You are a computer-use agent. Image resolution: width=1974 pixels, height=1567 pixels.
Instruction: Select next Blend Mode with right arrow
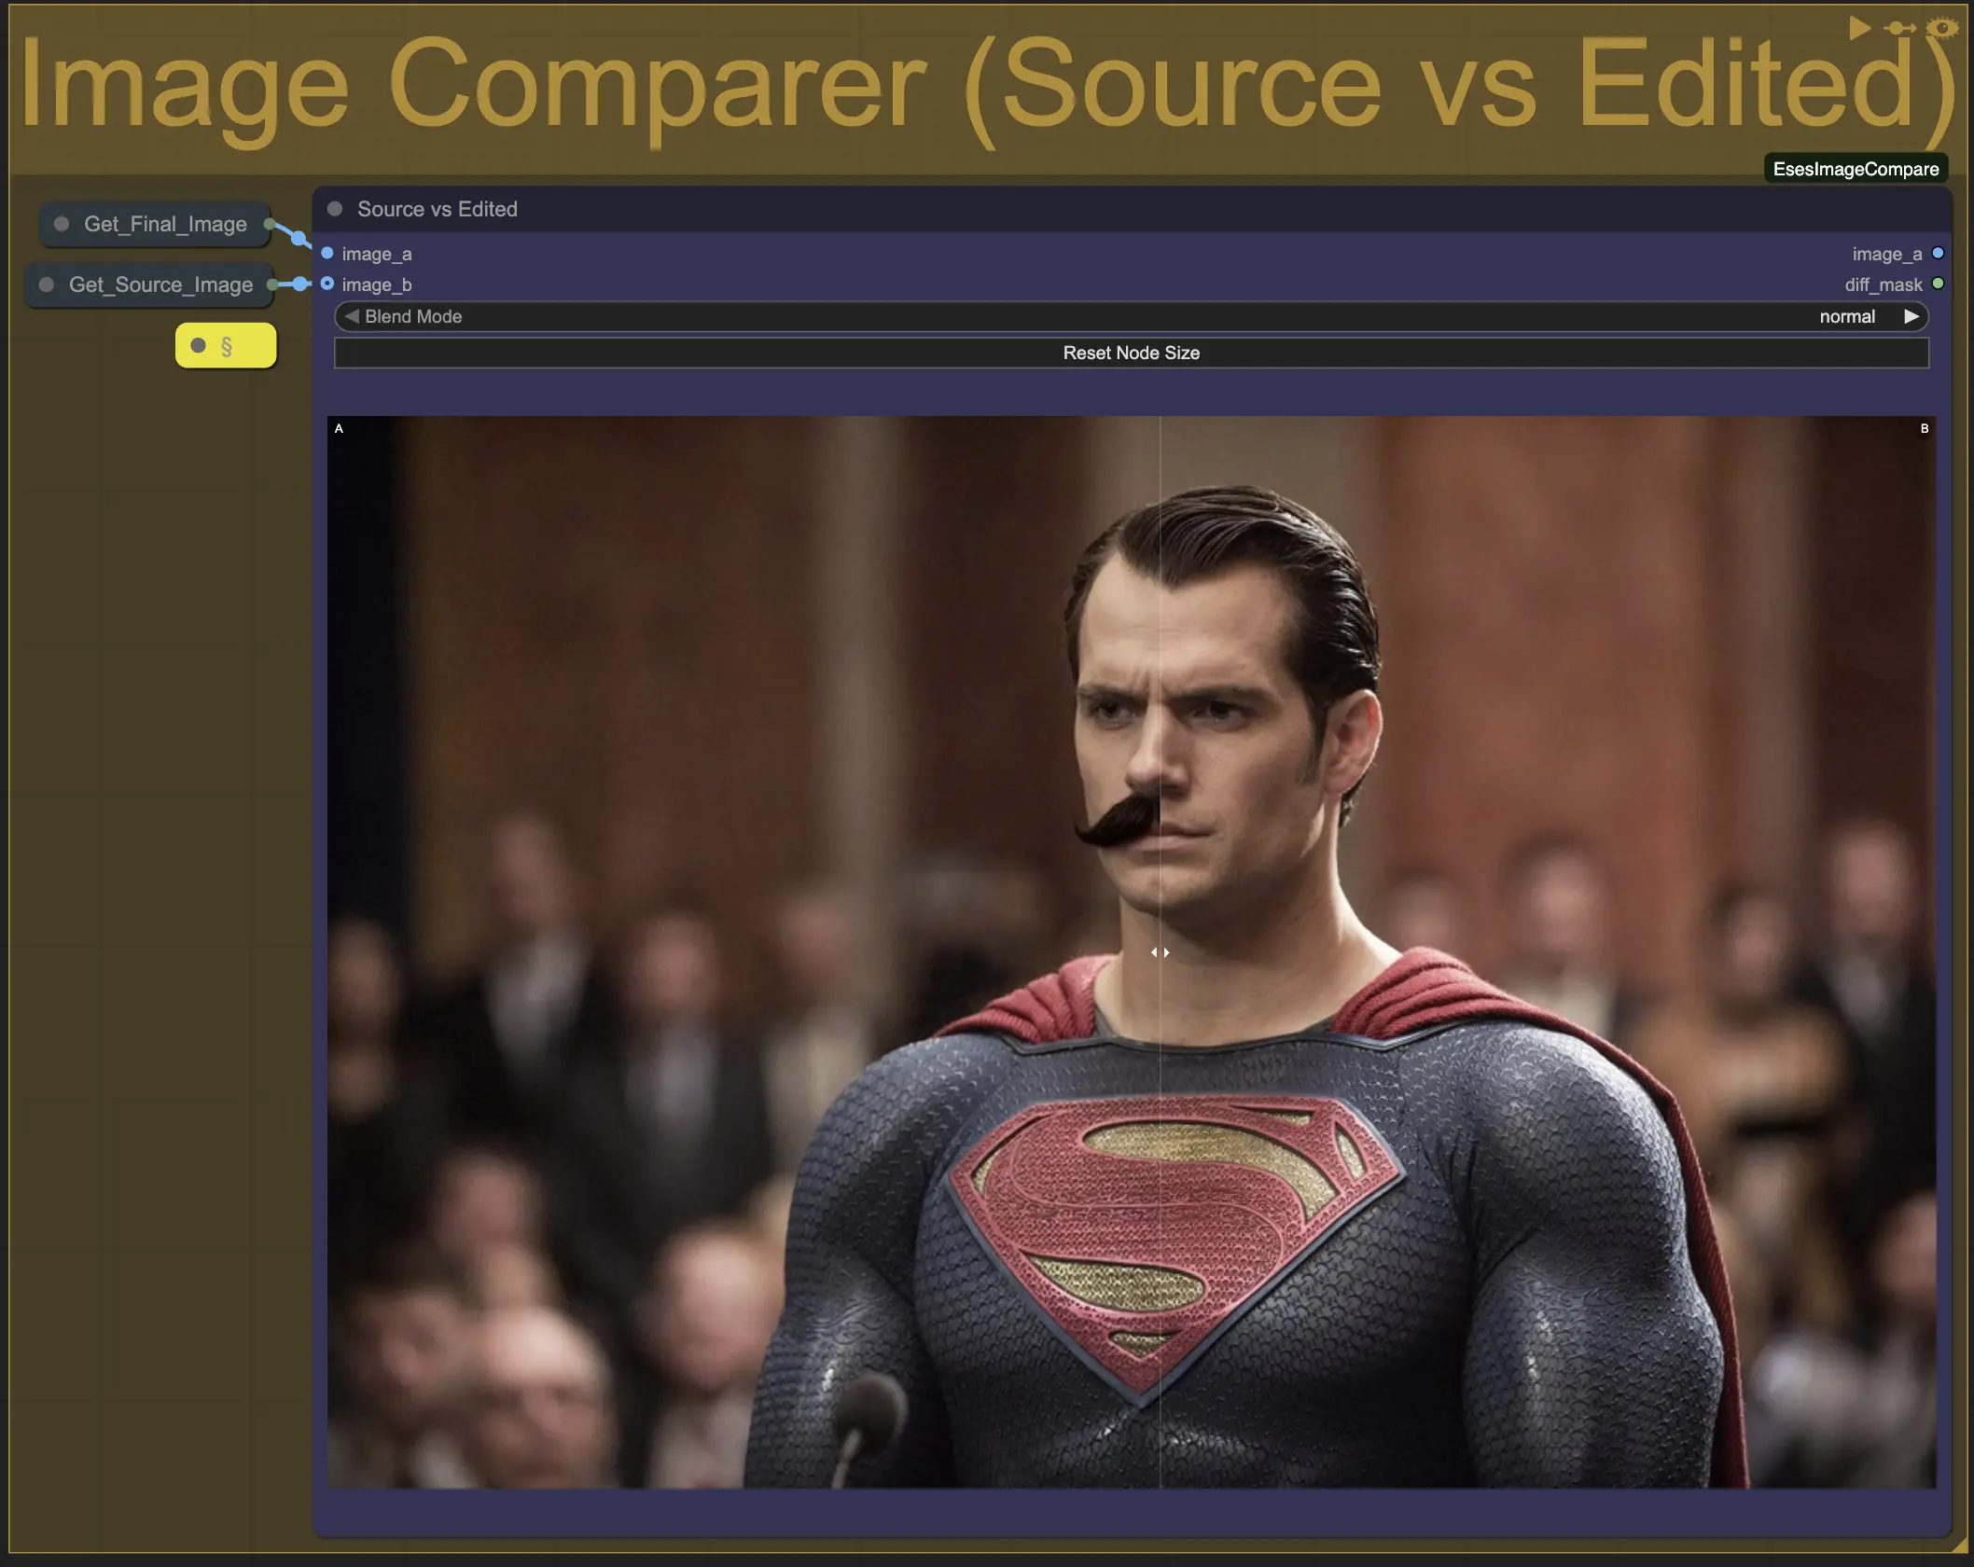tap(1911, 316)
